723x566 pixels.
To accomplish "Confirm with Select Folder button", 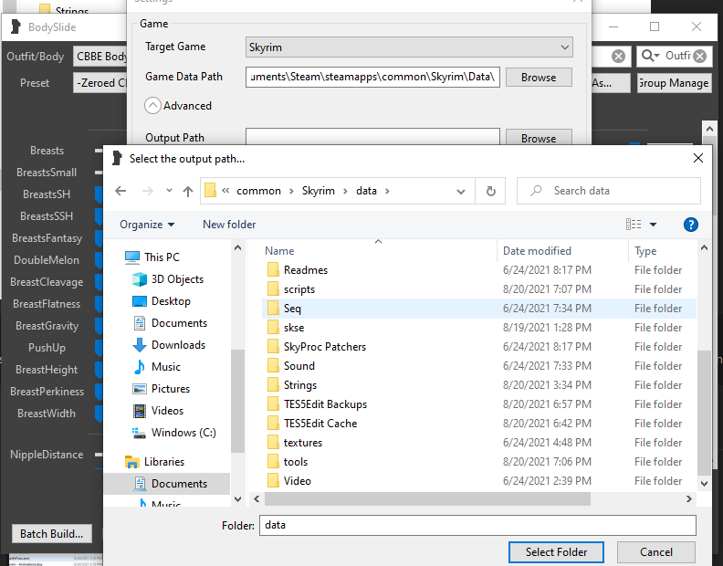I will coord(556,552).
